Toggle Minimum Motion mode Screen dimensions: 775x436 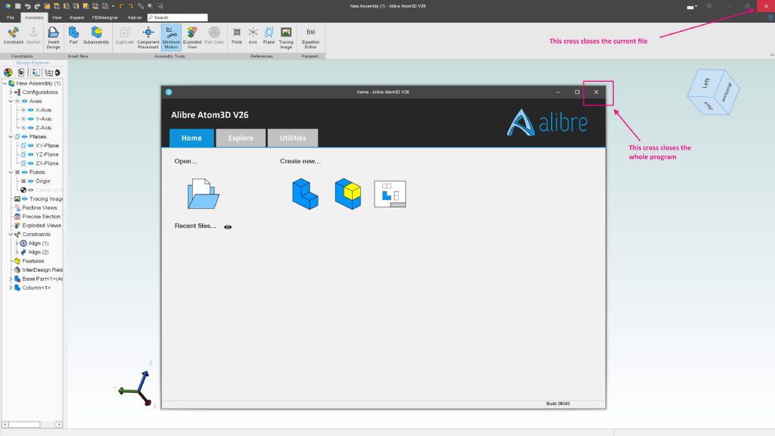171,38
